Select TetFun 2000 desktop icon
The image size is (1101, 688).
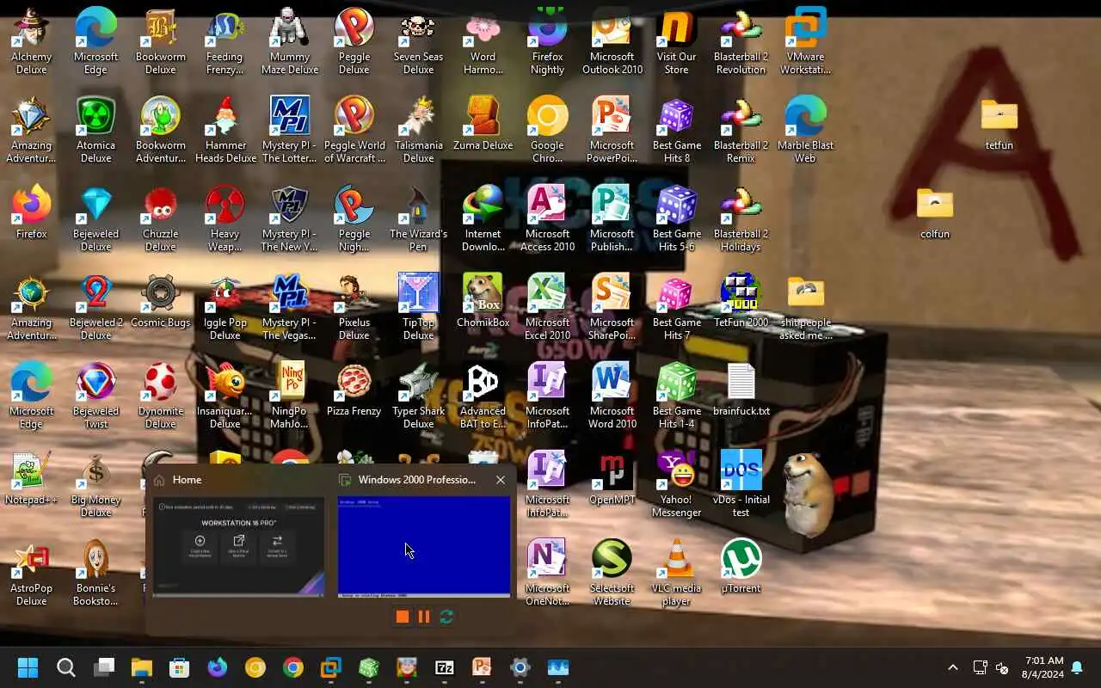click(x=741, y=300)
